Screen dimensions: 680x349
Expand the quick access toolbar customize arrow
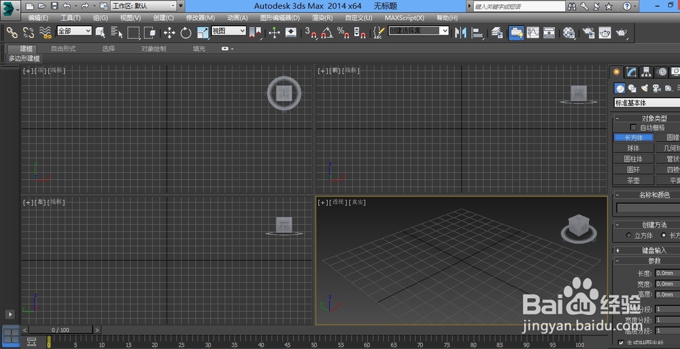[x=181, y=6]
